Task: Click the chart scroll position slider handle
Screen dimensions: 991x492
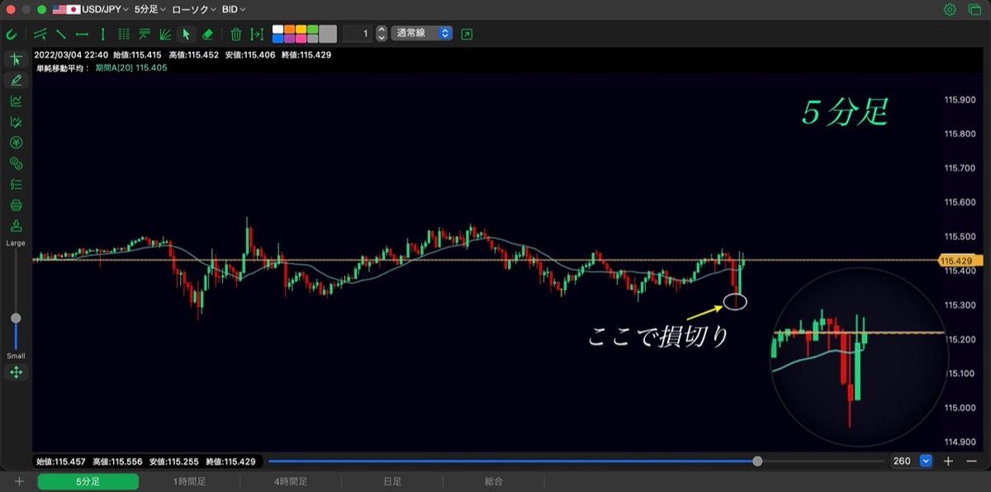Action: pyautogui.click(x=758, y=461)
